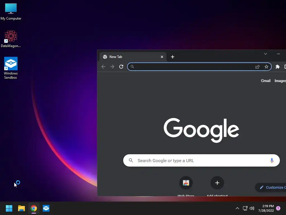Open the Gmail link
Viewport: 286px width, 215px height.
(x=266, y=81)
